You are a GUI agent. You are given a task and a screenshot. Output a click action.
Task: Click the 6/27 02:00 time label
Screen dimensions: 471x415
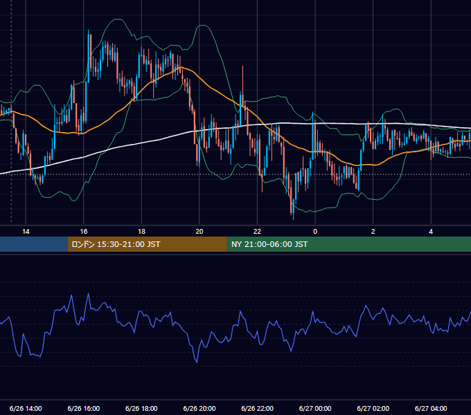point(373,408)
